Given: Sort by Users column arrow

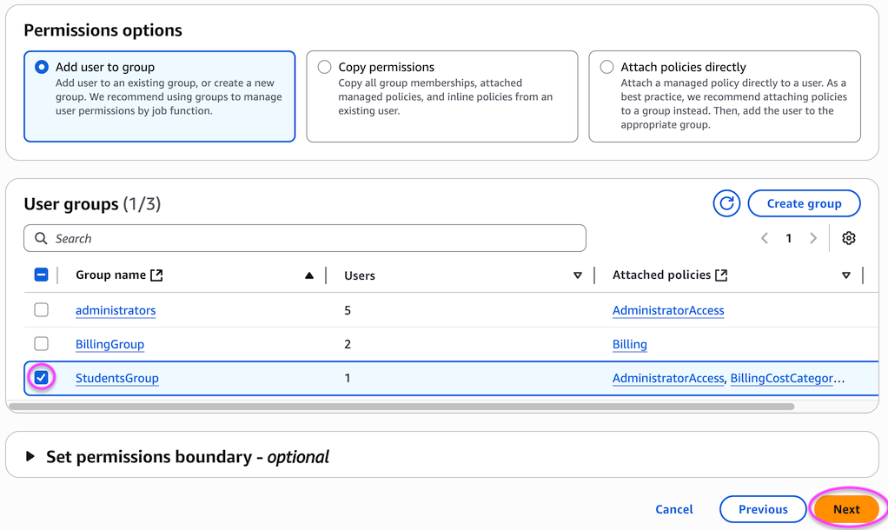Looking at the screenshot, I should pos(578,275).
